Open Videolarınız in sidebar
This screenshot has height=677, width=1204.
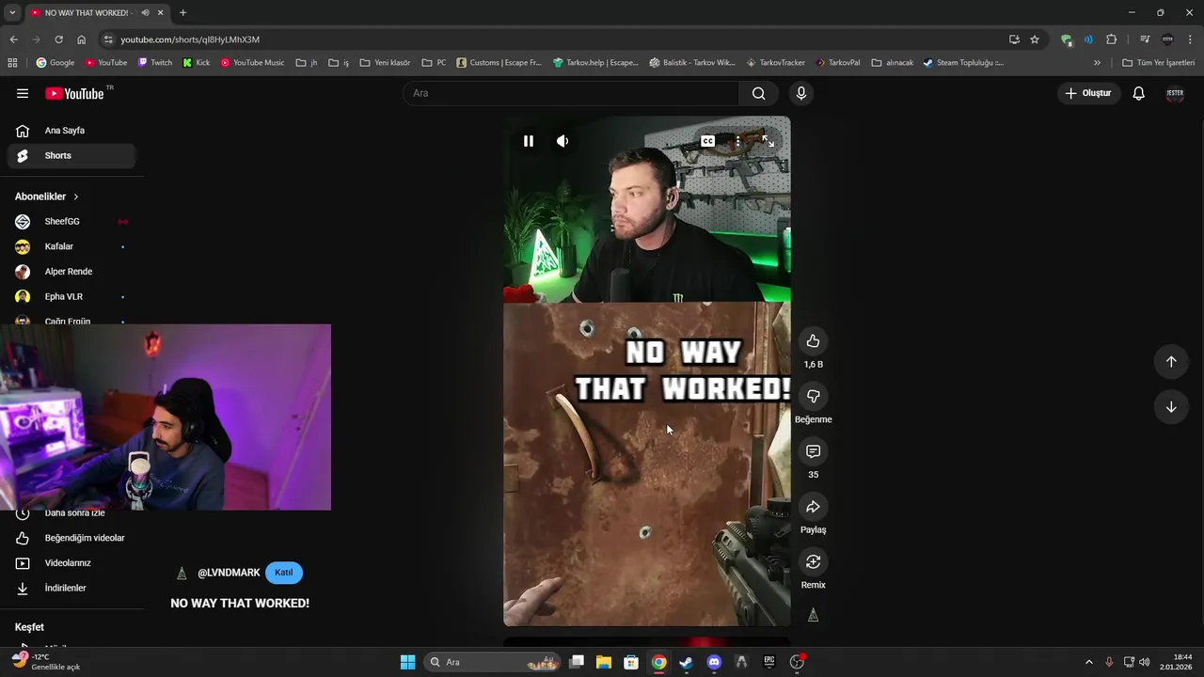point(71,563)
